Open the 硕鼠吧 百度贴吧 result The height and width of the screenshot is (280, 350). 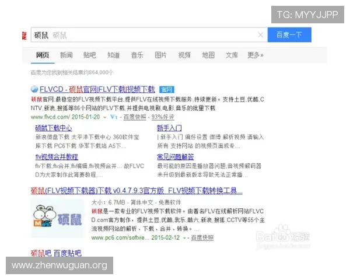tap(56, 253)
